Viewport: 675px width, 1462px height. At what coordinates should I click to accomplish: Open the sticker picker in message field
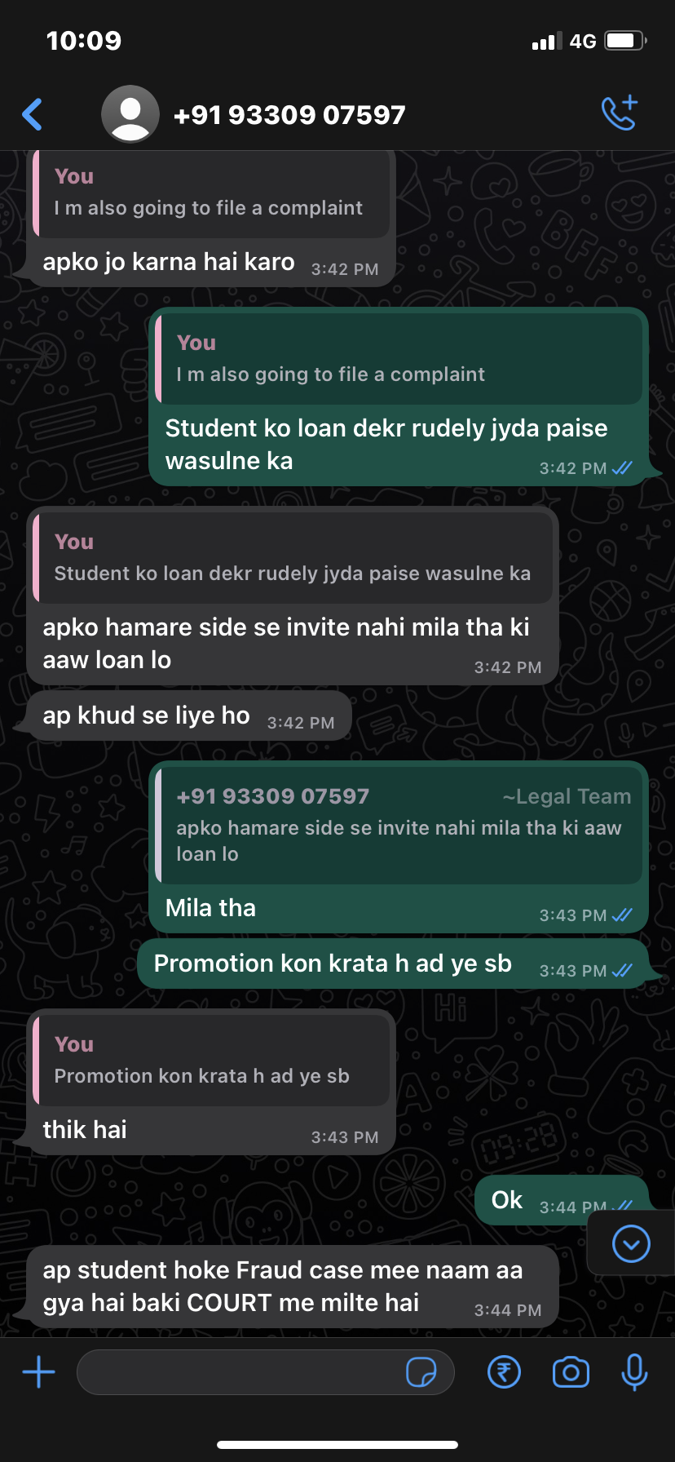[x=421, y=1372]
